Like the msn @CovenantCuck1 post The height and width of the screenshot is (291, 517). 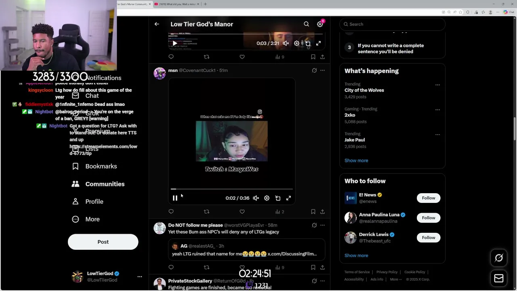(x=242, y=211)
